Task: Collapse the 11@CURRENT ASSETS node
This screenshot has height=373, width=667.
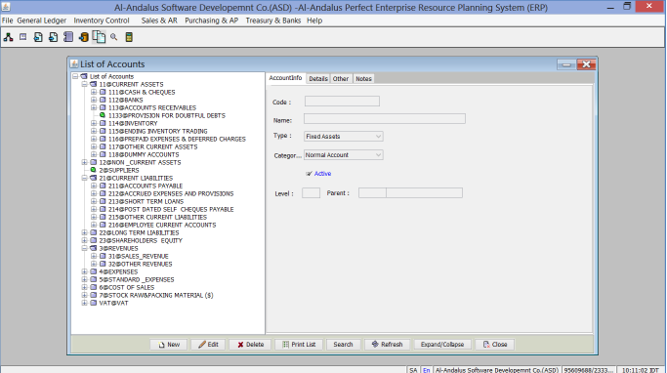Action: tap(84, 84)
